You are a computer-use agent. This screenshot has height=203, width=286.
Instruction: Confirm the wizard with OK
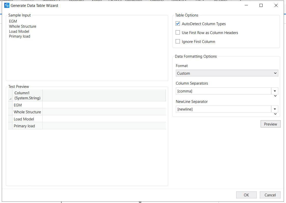coord(246,195)
